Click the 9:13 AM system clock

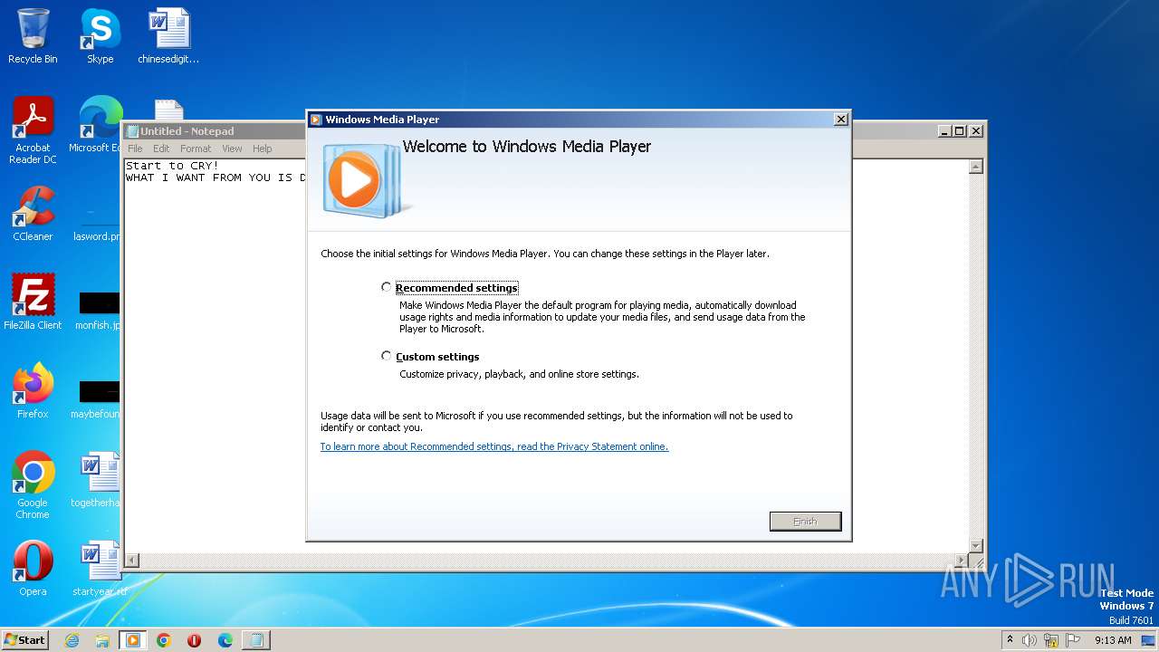(x=1113, y=640)
